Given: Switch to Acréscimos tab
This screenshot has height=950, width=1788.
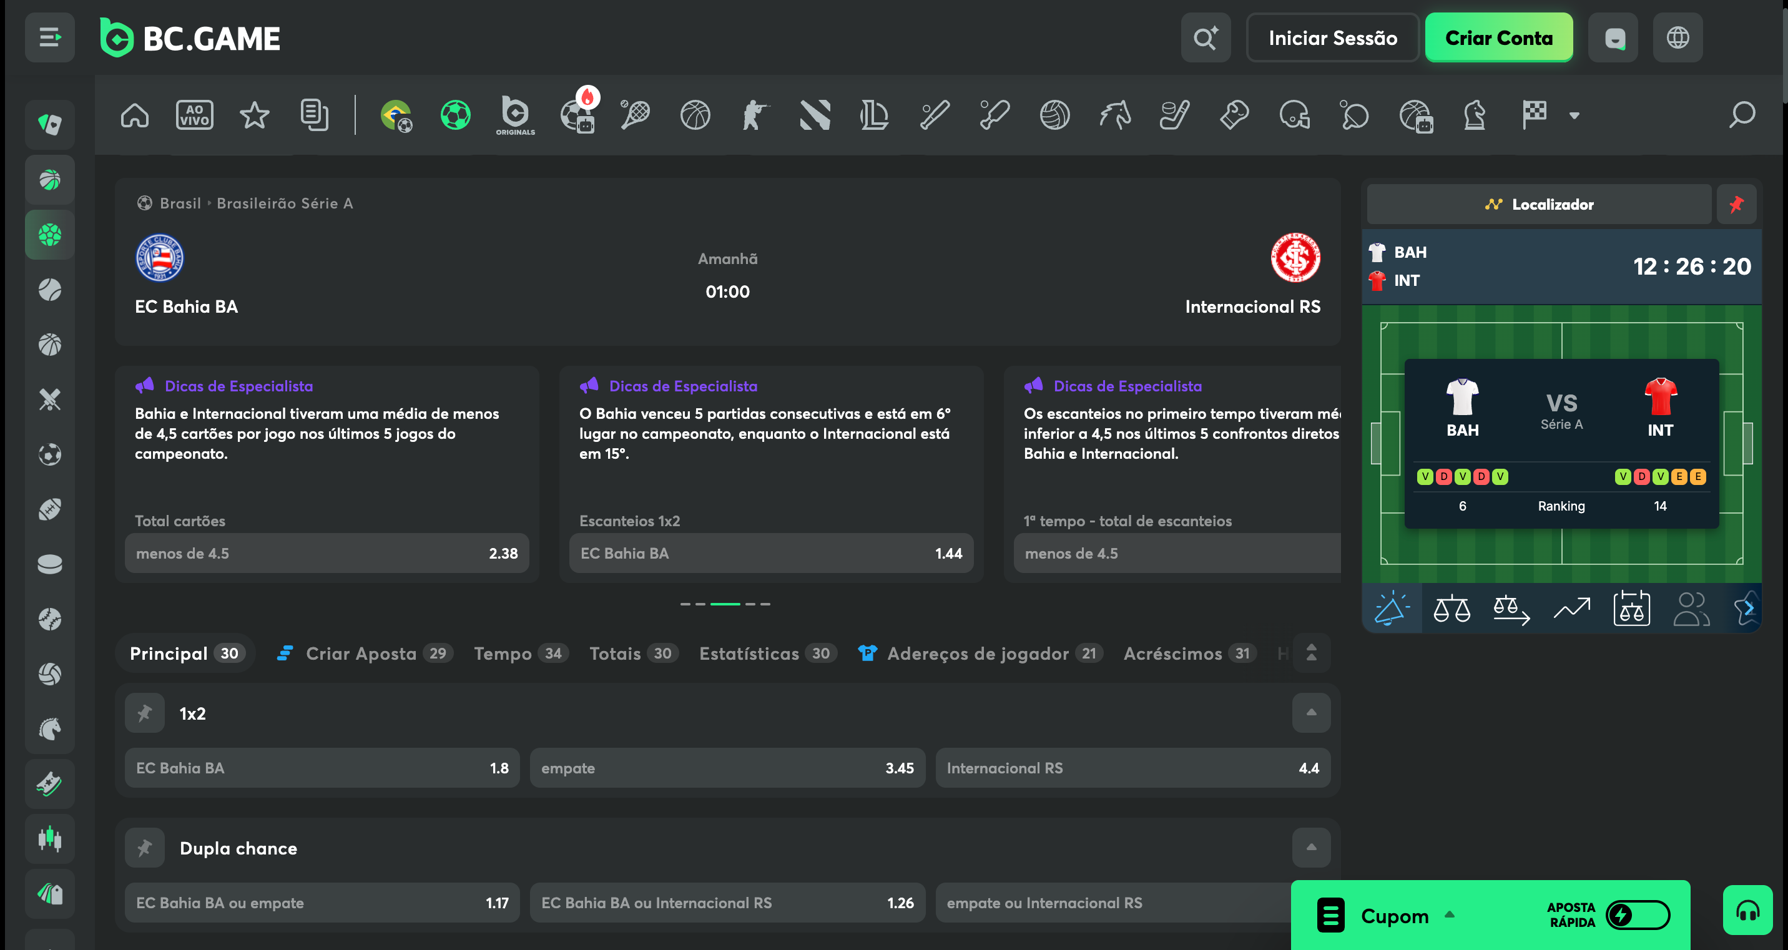Looking at the screenshot, I should coord(1190,653).
